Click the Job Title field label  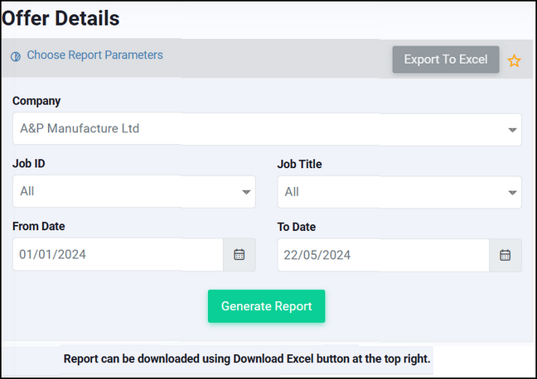click(299, 164)
